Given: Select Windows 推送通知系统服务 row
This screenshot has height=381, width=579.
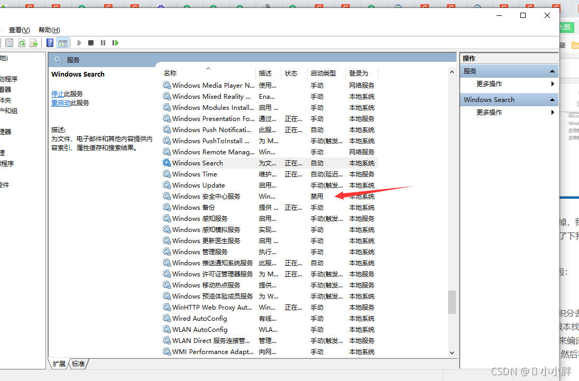Looking at the screenshot, I should tap(270, 263).
